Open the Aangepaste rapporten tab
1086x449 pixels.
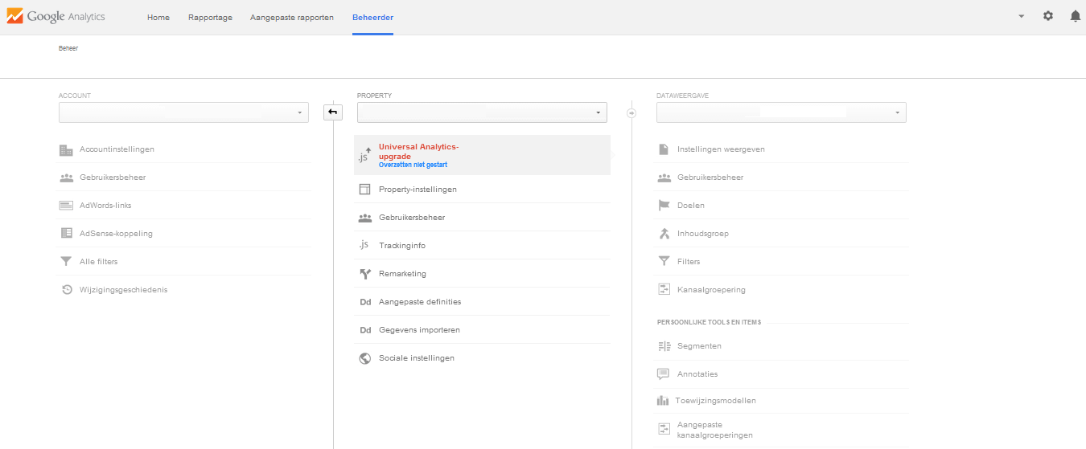click(292, 18)
